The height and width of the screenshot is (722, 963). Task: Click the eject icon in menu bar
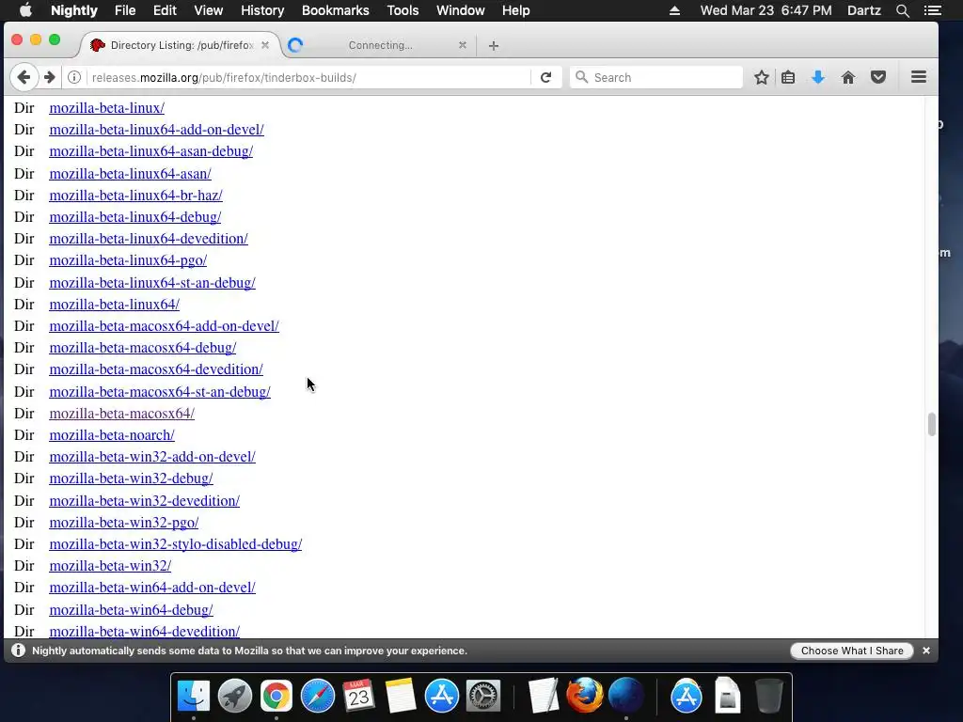click(674, 10)
